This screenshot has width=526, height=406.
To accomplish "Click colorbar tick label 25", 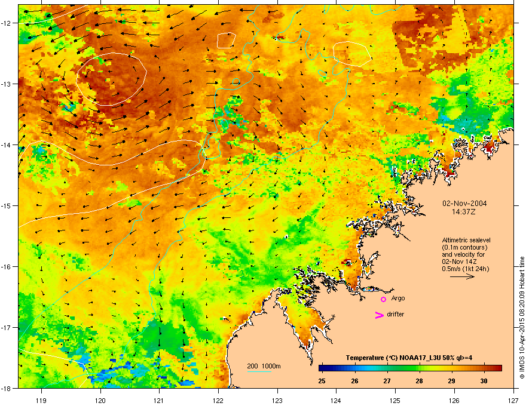I will click(322, 381).
